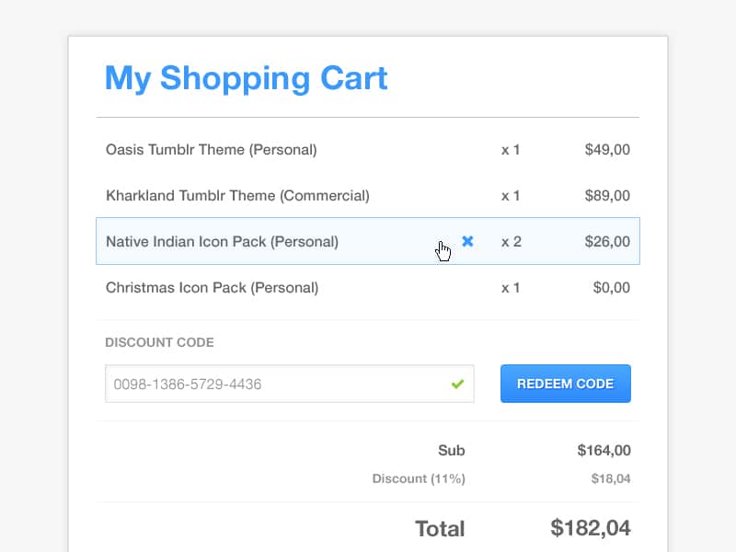Click the Sub total amount $164,00
This screenshot has width=736, height=552.
[x=604, y=451]
